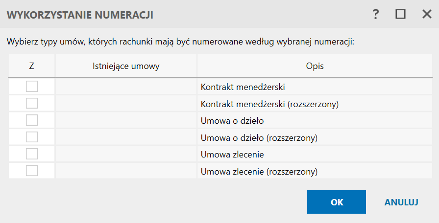Click the Umowa zlecenie description cell
439x223 pixels.
pos(233,155)
